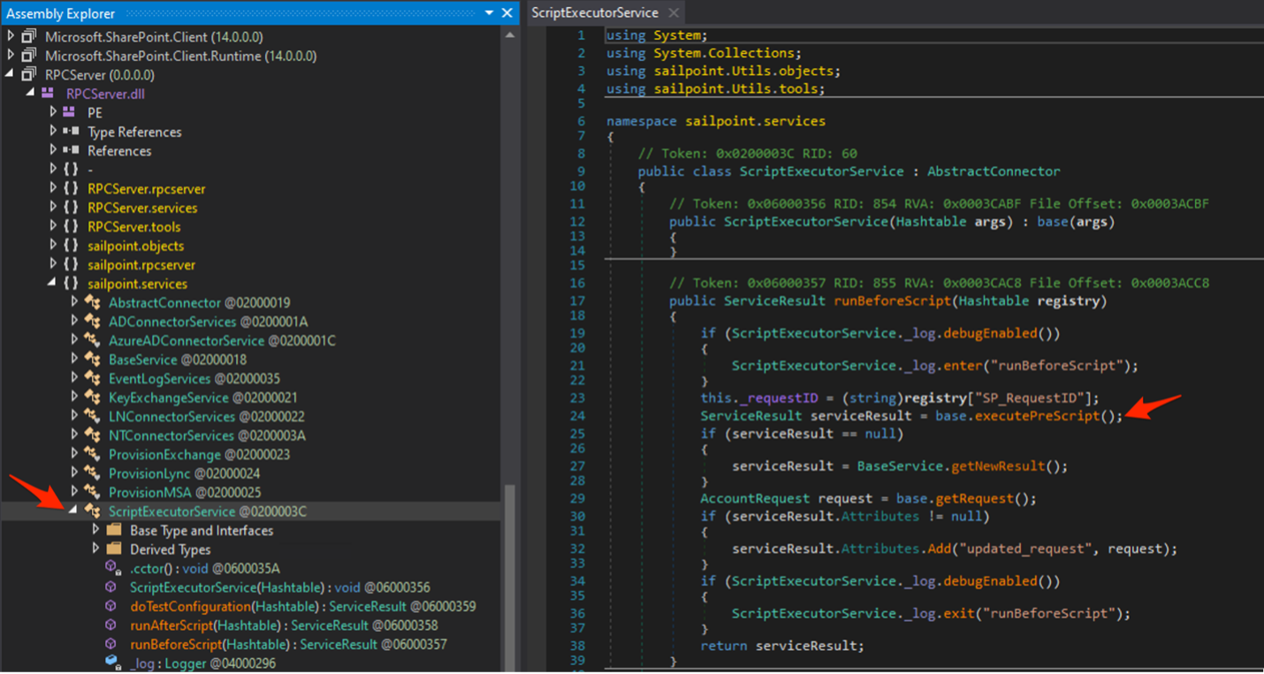This screenshot has height=674, width=1264.
Task: Select the sailpoint.services namespace
Action: [x=137, y=284]
